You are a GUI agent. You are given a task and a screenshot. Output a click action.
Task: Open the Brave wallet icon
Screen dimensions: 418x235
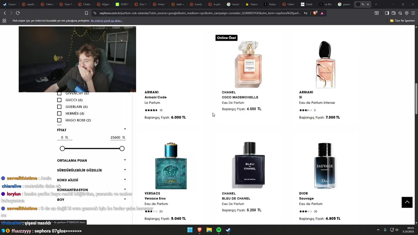coord(394,13)
